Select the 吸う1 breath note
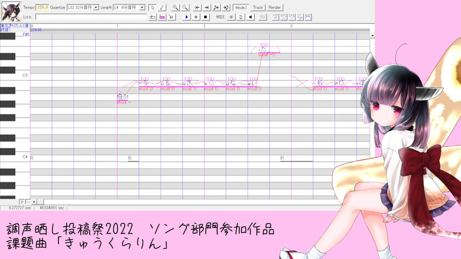This screenshot has width=461, height=259. tap(122, 96)
